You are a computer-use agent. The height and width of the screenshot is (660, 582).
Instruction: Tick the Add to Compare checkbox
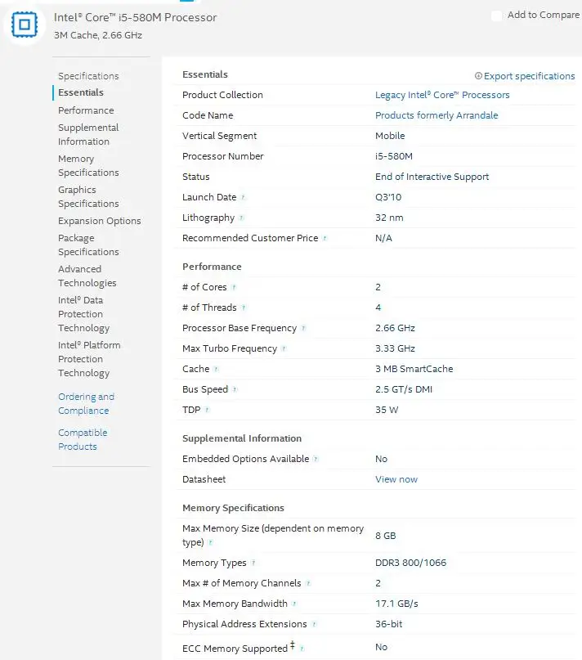(496, 16)
